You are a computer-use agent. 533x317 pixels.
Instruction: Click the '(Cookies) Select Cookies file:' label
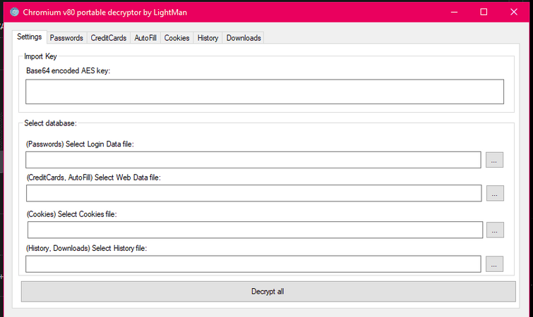pyautogui.click(x=72, y=214)
